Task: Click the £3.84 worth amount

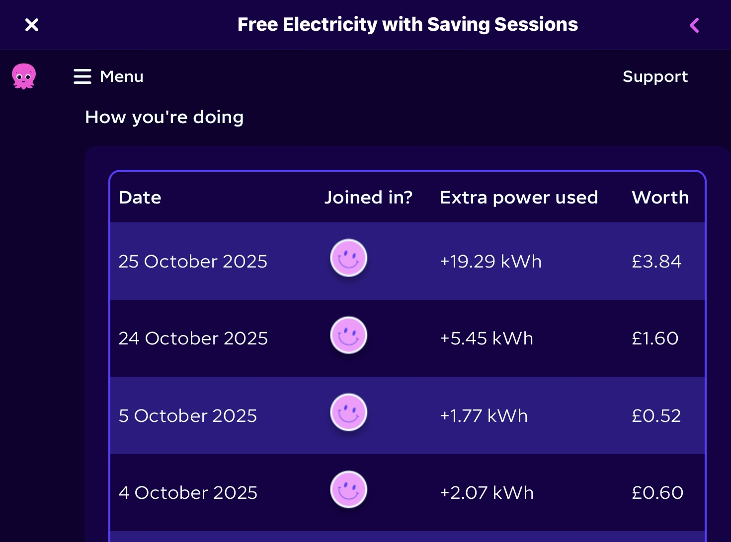Action: (656, 262)
